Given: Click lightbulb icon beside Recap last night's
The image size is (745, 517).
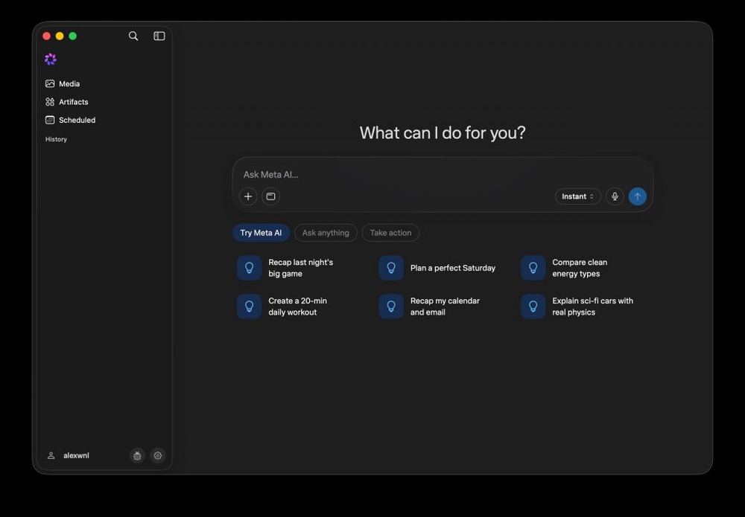Looking at the screenshot, I should click(249, 268).
